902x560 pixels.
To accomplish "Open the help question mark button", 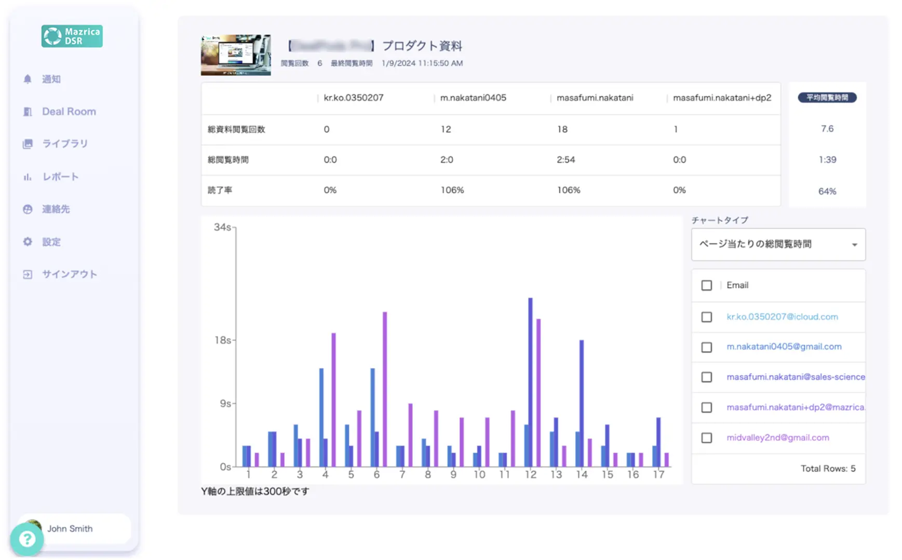I will [27, 539].
